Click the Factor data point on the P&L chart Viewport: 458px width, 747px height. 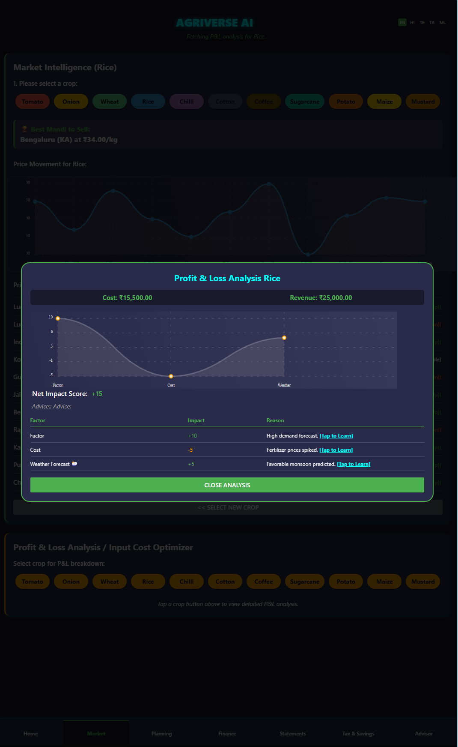(58, 318)
